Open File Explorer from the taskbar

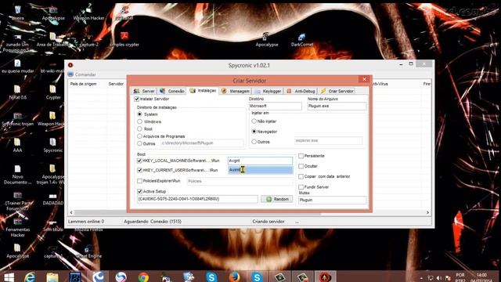(52, 277)
